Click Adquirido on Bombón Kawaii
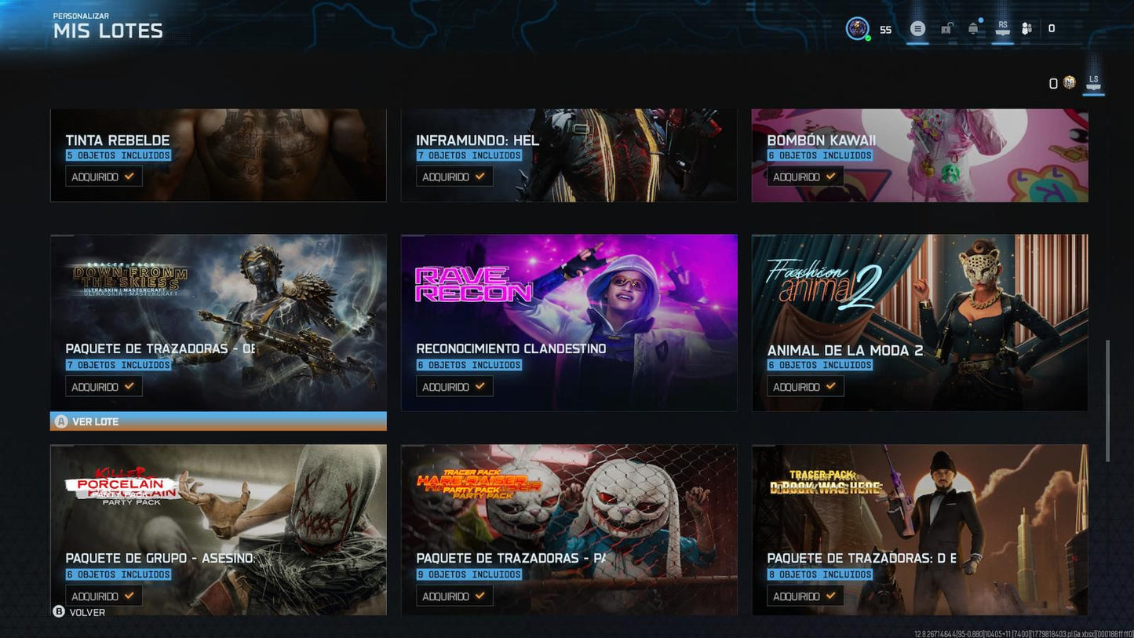Viewport: 1134px width, 638px height. pos(805,177)
